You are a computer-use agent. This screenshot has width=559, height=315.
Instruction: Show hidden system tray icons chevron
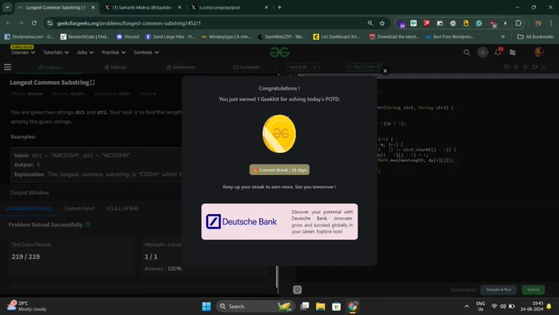[x=466, y=307]
